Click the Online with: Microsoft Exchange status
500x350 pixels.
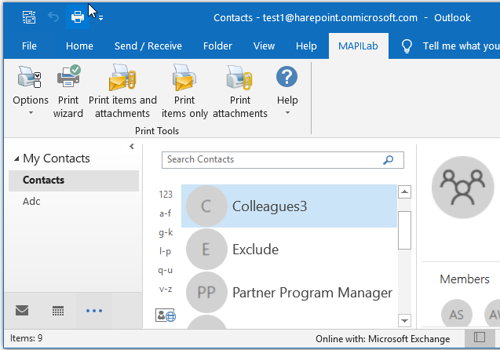pyautogui.click(x=383, y=338)
